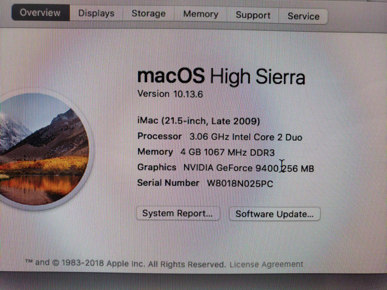Click the Processor label
The width and height of the screenshot is (387, 290).
[x=160, y=136]
